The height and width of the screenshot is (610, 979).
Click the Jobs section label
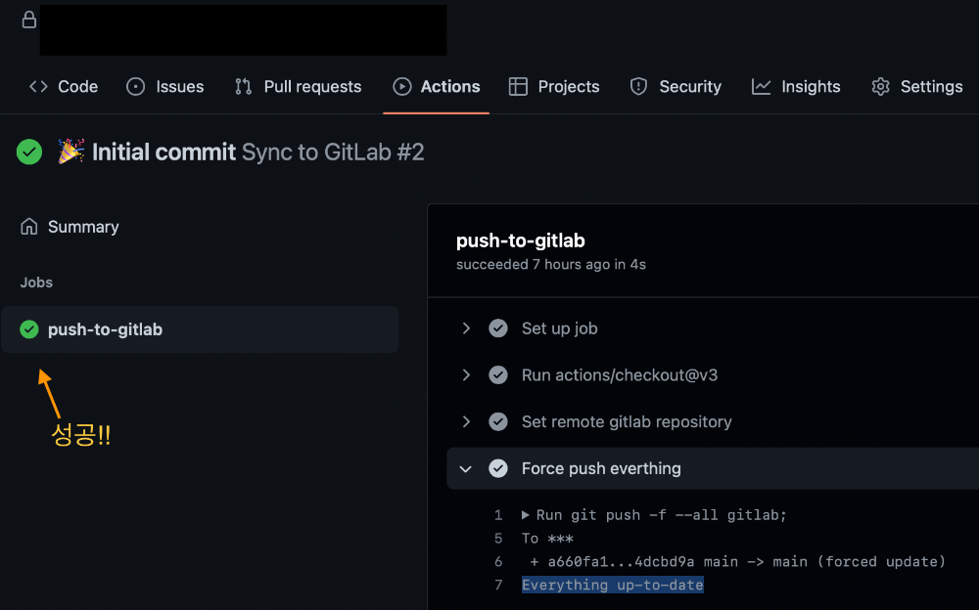coord(36,283)
